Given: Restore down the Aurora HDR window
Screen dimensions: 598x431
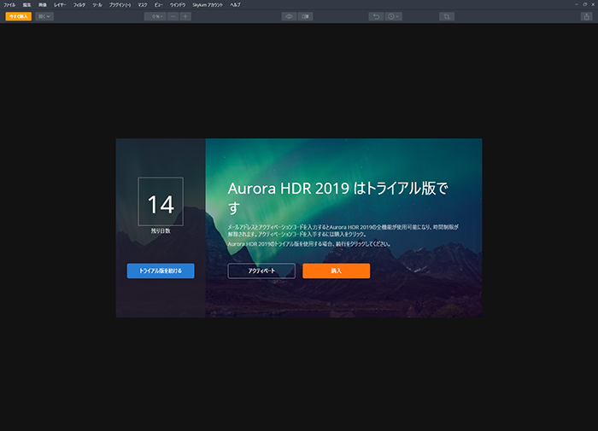Looking at the screenshot, I should tap(584, 4).
